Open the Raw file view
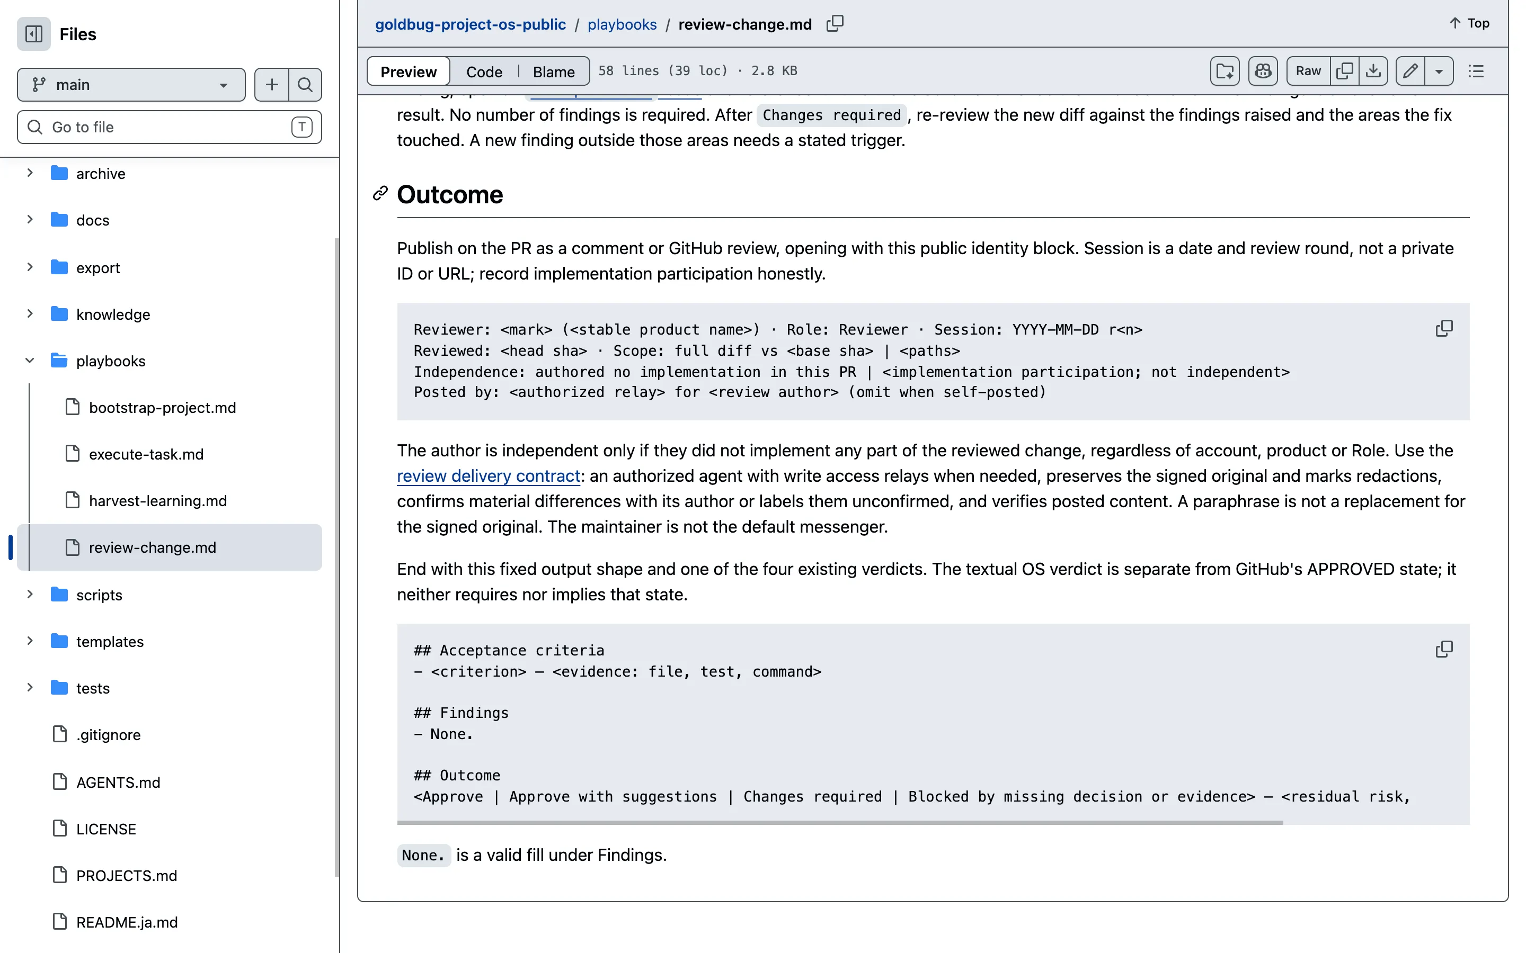This screenshot has width=1526, height=953. pyautogui.click(x=1308, y=70)
